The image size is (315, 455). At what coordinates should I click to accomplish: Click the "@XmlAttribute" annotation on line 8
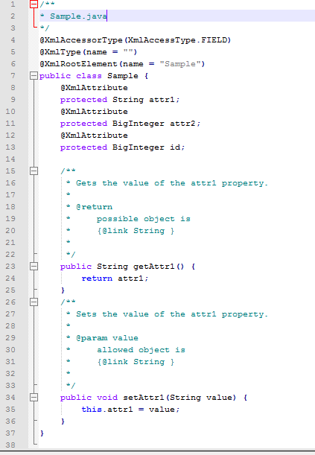[x=94, y=88]
